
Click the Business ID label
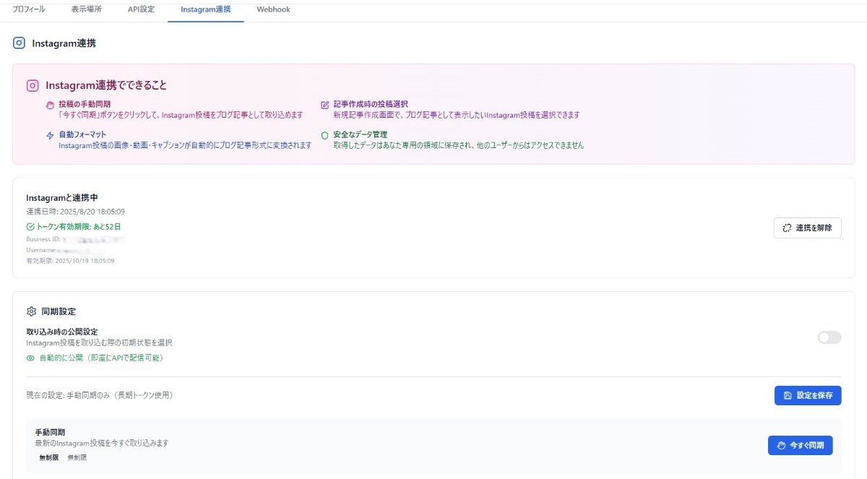coord(43,238)
